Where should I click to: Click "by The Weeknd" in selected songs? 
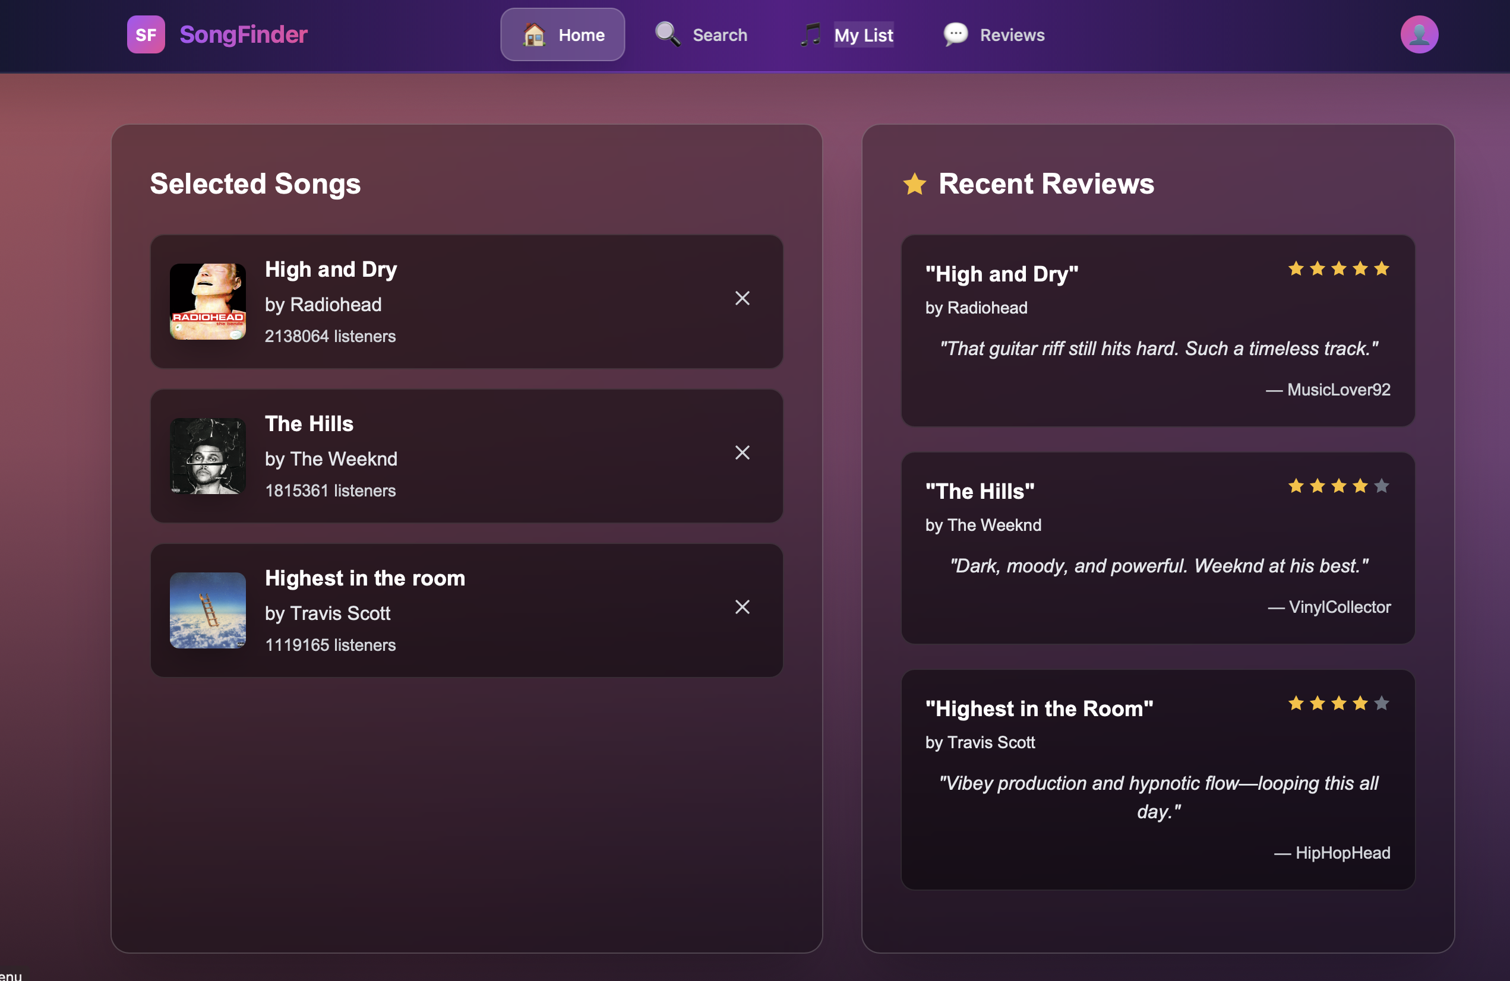pyautogui.click(x=331, y=458)
